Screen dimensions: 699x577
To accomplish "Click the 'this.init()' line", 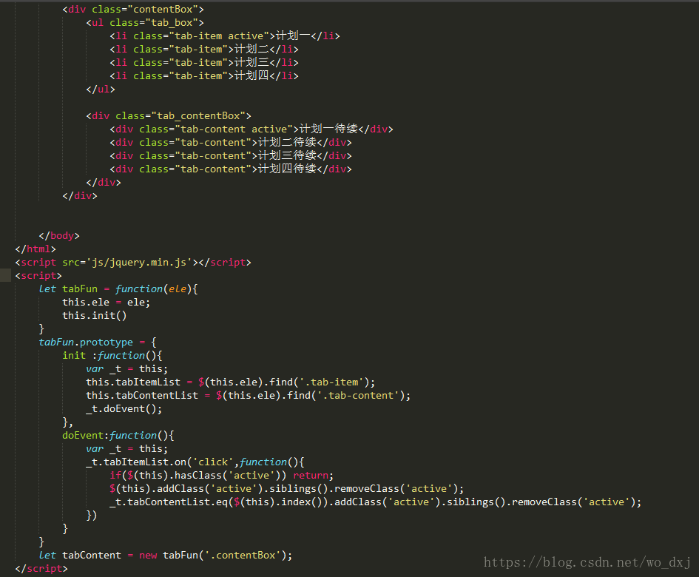I will [x=95, y=316].
